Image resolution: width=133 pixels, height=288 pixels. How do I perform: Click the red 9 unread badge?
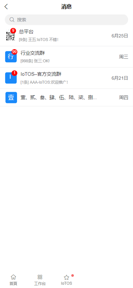[x=13, y=31]
